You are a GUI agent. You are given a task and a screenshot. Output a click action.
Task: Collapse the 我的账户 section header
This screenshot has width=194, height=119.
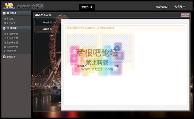point(16,13)
